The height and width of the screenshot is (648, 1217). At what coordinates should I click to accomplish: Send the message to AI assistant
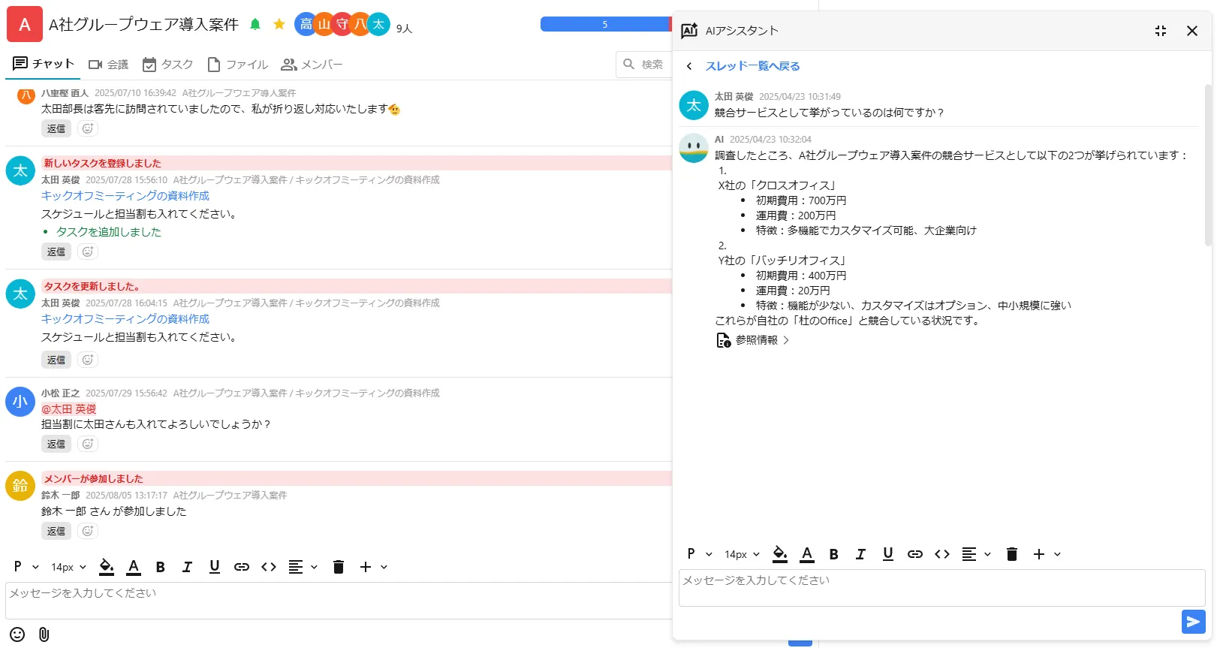point(1194,622)
